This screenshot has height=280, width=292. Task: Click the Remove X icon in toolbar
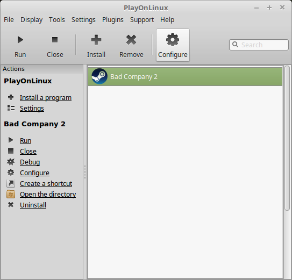[x=131, y=40]
